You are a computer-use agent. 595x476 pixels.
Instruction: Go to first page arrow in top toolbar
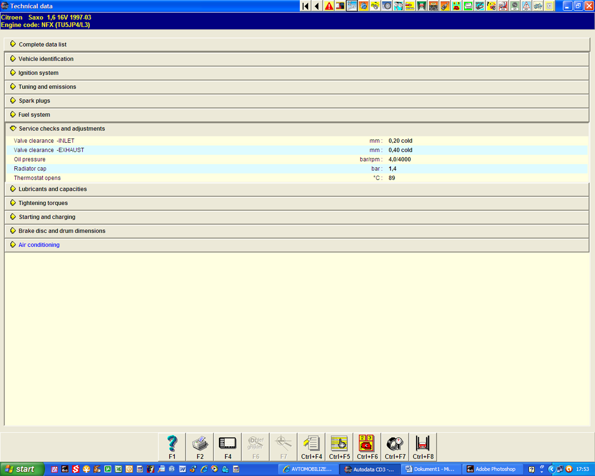point(305,6)
